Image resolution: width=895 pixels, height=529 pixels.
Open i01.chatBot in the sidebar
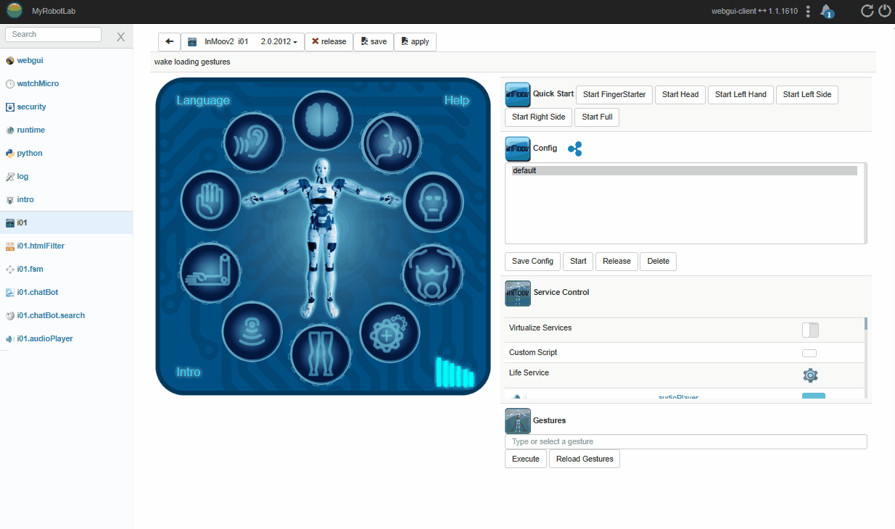37,293
